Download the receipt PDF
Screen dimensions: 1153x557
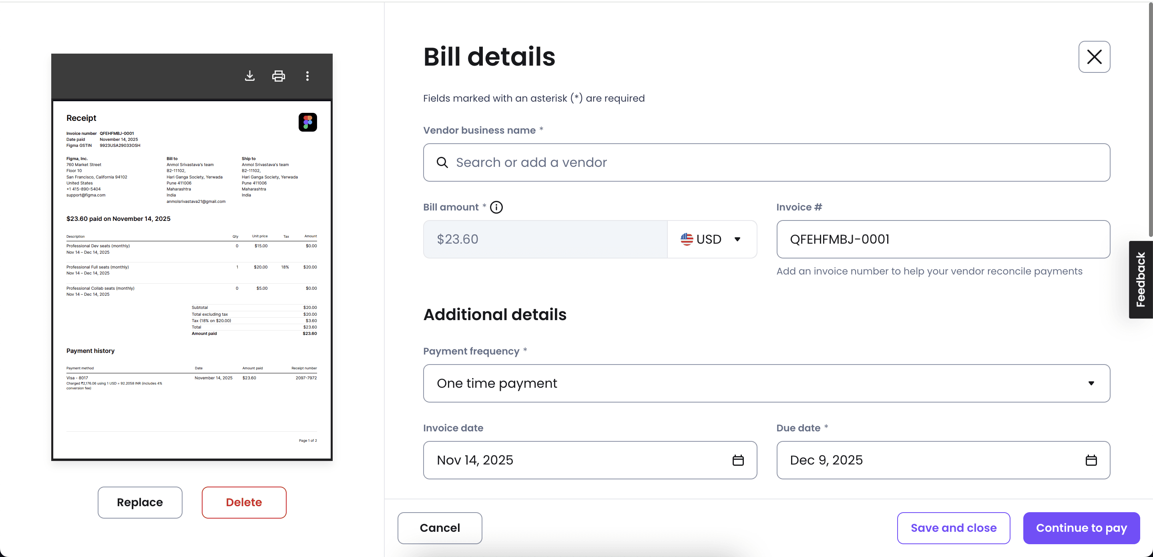(x=250, y=76)
